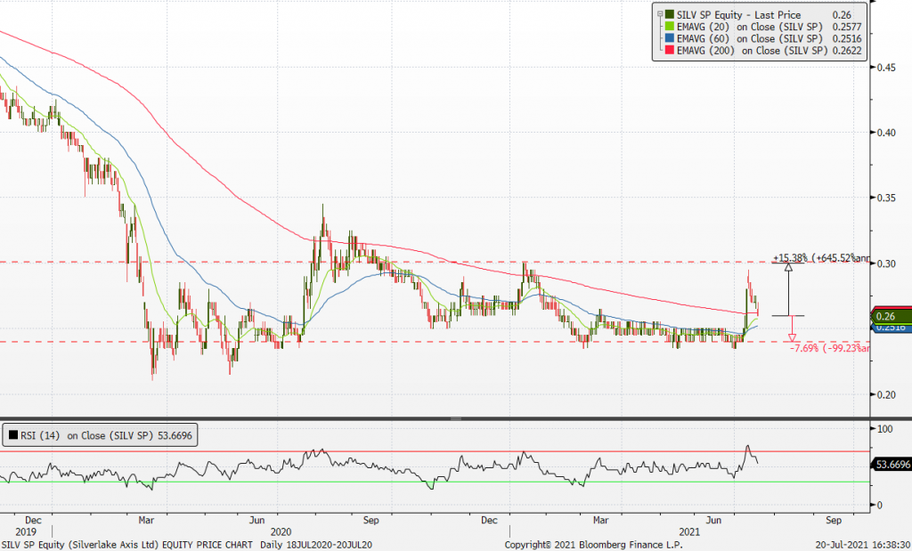Click the 0.20 price axis label
This screenshot has width=912, height=551.
coord(886,394)
